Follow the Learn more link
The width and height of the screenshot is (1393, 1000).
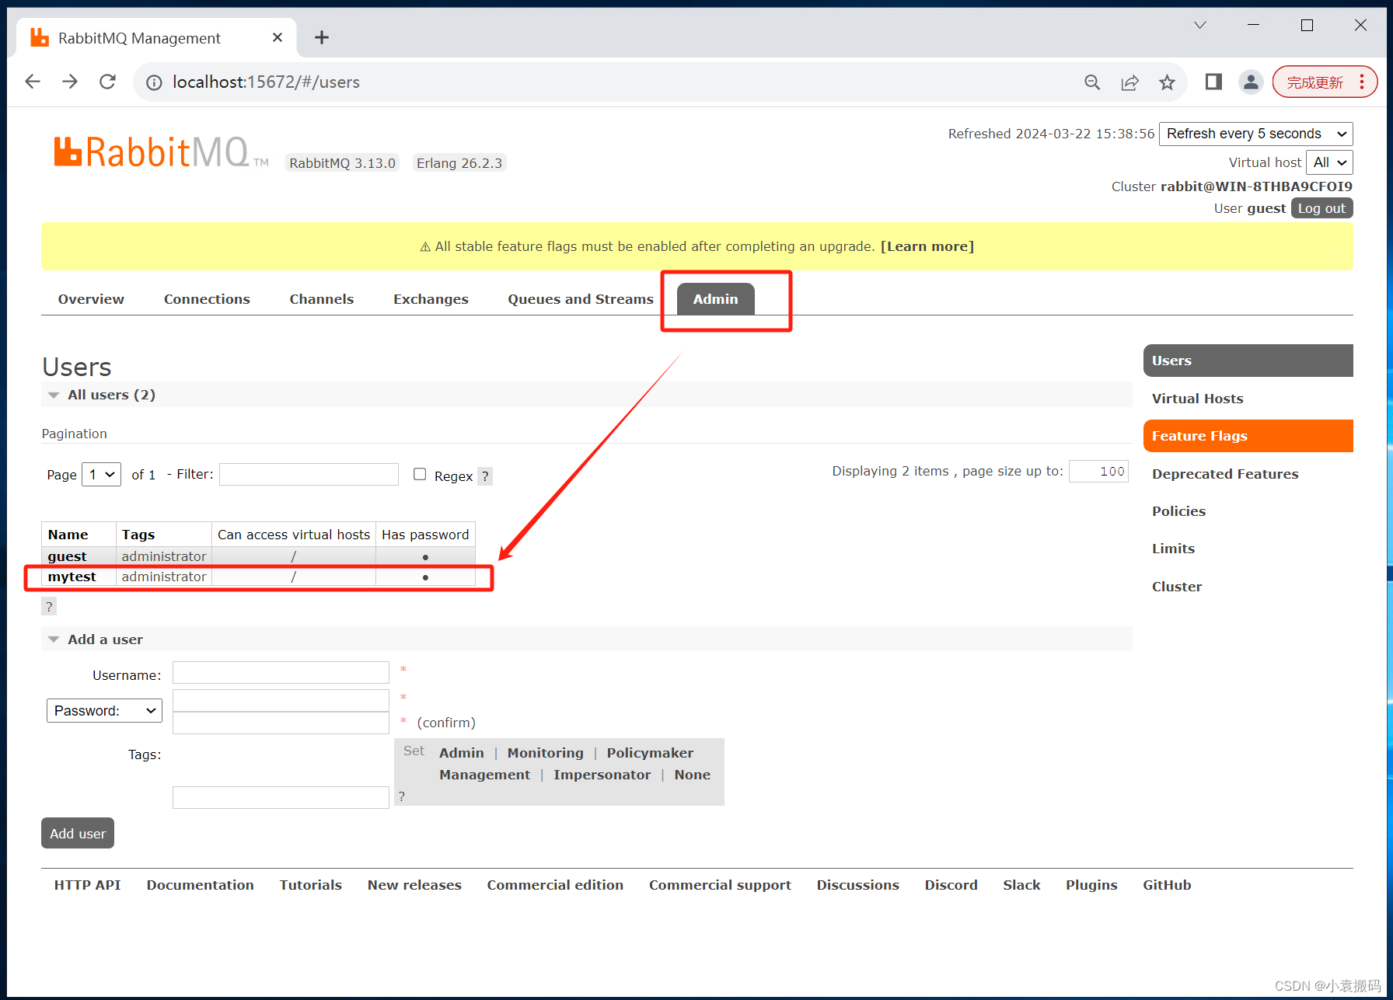point(927,246)
